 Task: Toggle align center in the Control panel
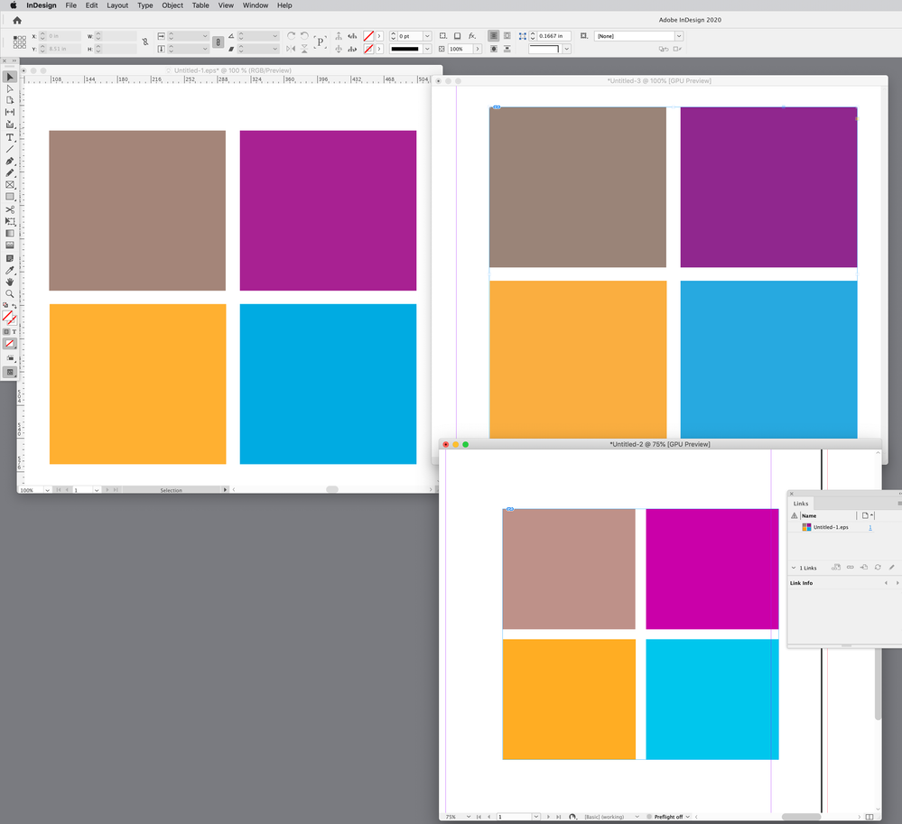tap(494, 36)
